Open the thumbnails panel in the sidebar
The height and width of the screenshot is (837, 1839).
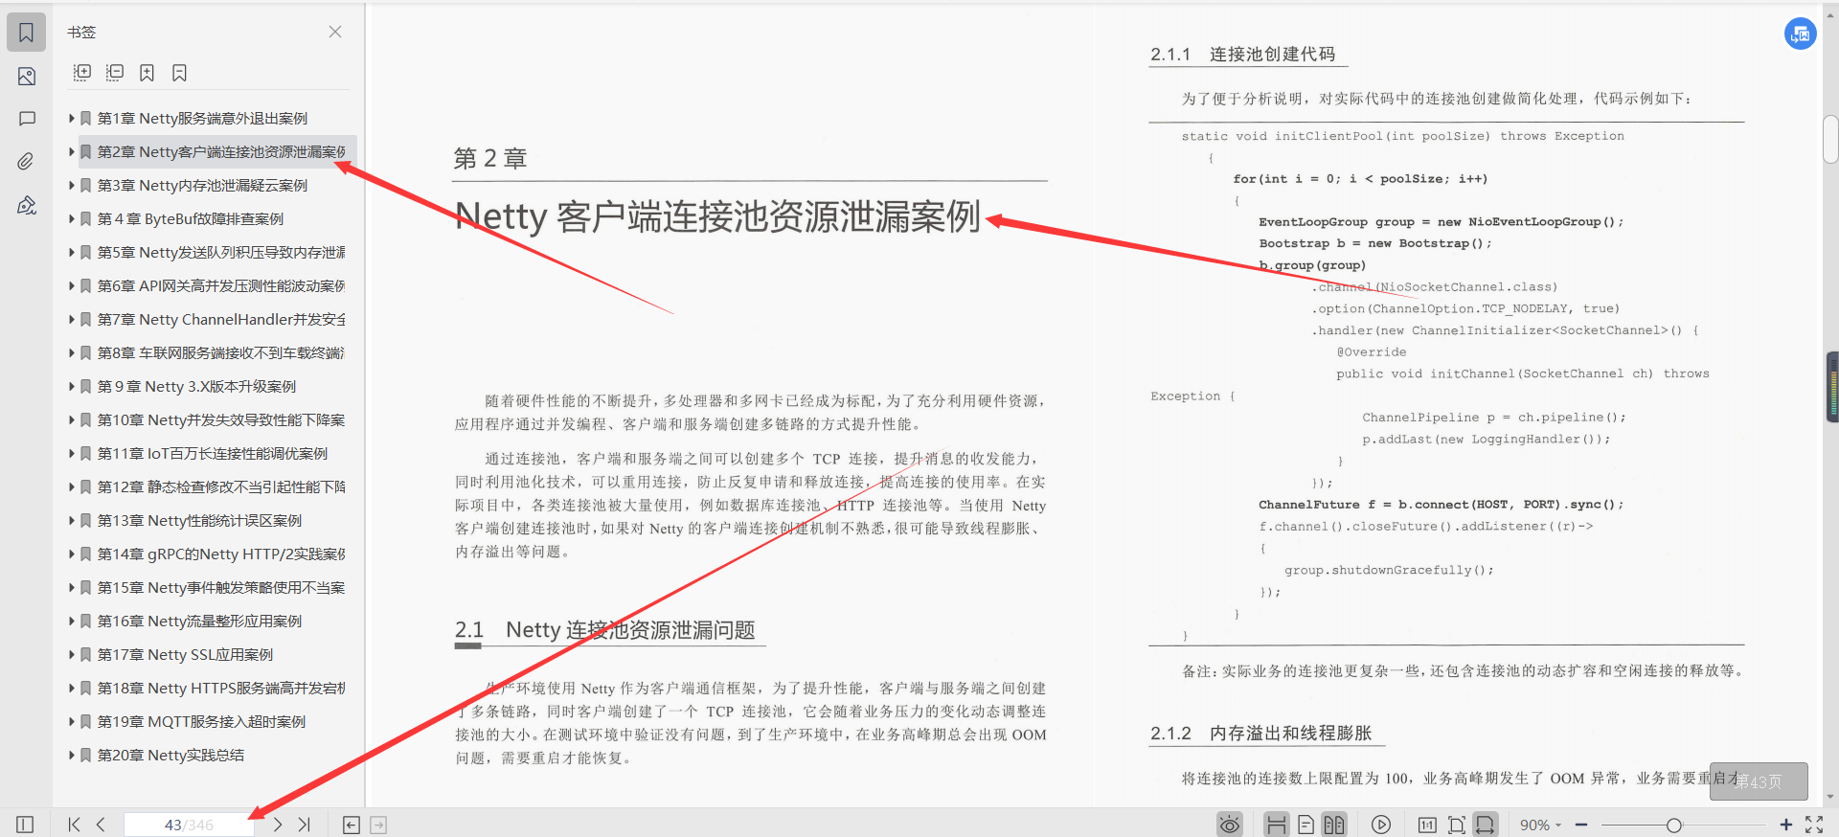pyautogui.click(x=26, y=77)
